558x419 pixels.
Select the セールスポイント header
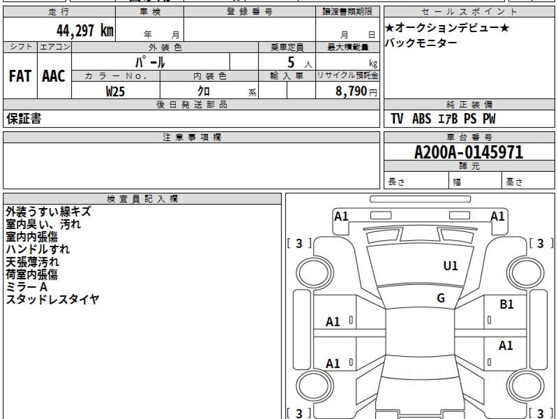click(470, 12)
